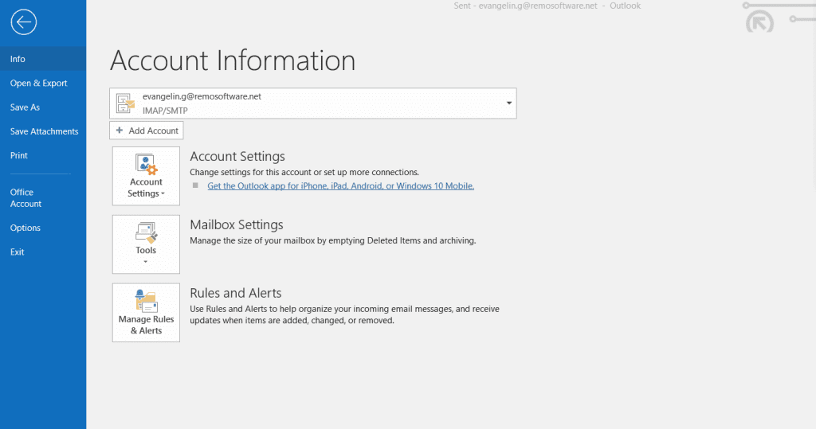Click the Mailbox Settings section title
The image size is (816, 429).
tap(236, 224)
